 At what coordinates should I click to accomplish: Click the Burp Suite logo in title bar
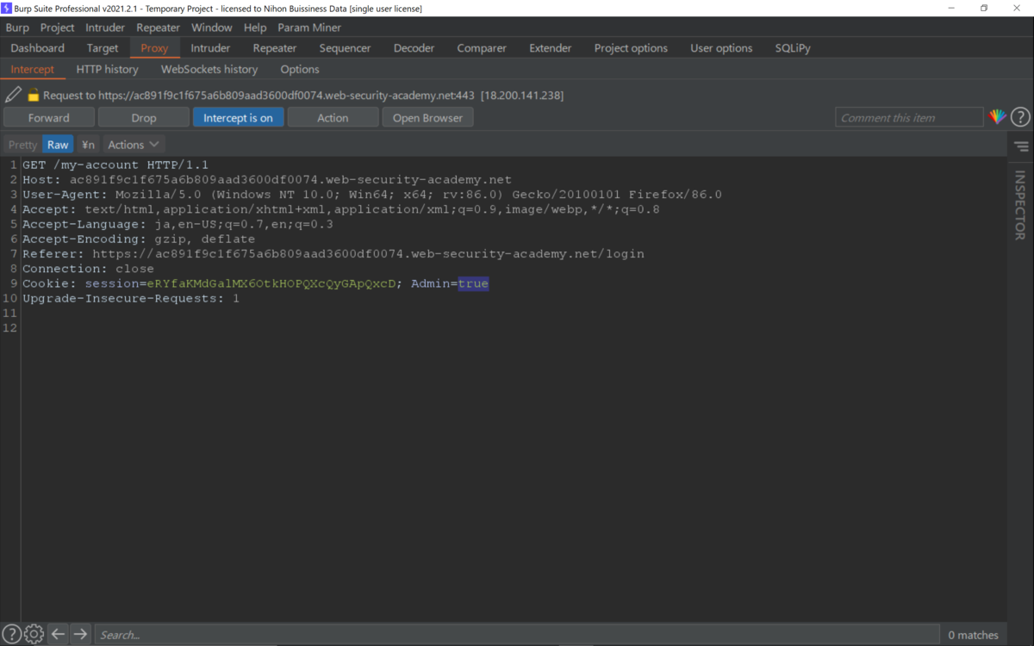click(x=7, y=8)
